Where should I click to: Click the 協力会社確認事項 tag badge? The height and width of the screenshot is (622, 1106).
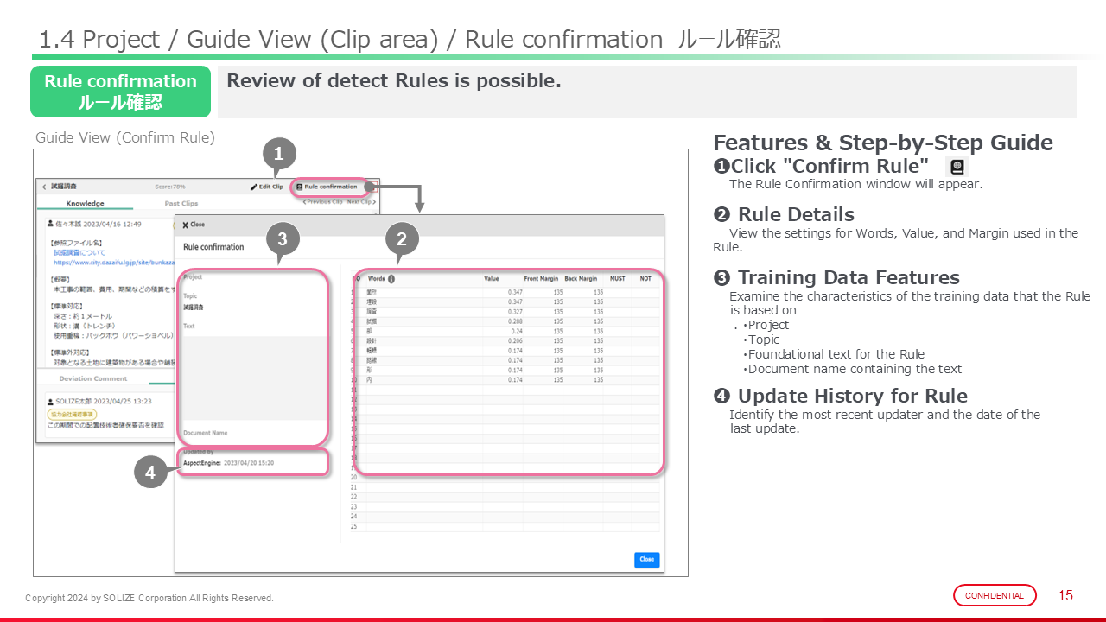pyautogui.click(x=73, y=415)
